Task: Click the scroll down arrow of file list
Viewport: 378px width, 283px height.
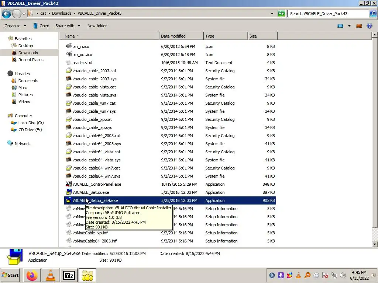Action: [x=375, y=244]
